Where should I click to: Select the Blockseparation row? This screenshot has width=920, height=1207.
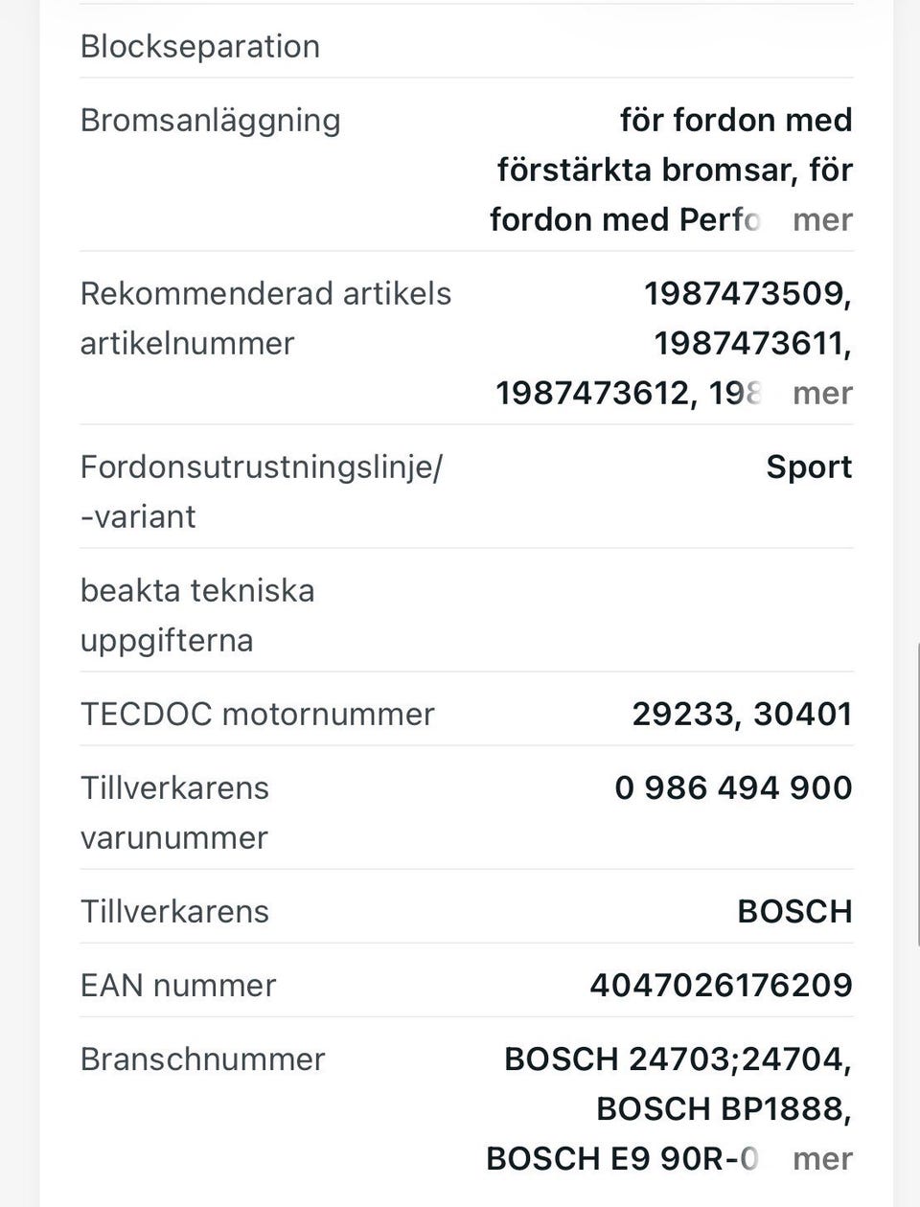coord(466,46)
